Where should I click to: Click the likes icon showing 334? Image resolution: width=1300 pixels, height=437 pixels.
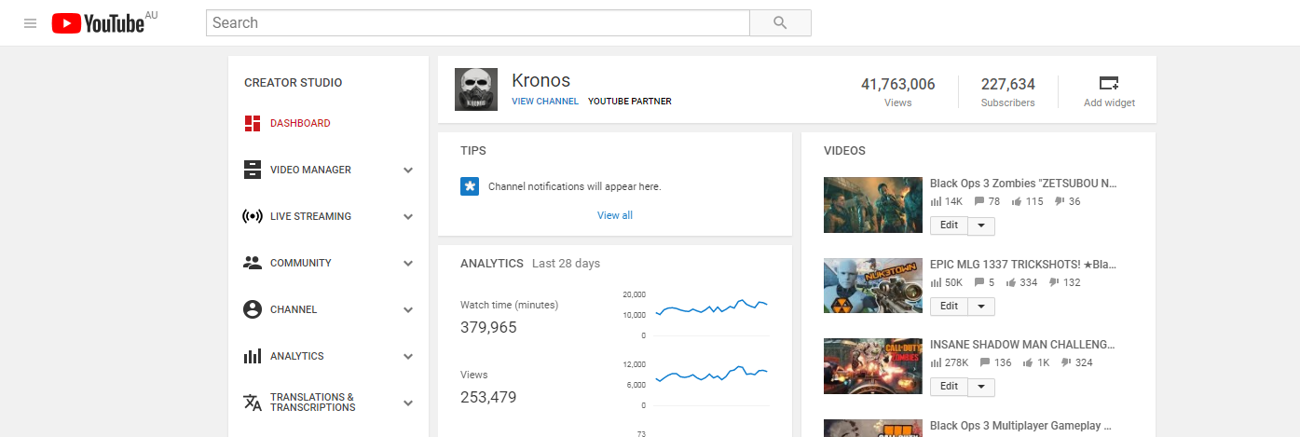[1010, 282]
